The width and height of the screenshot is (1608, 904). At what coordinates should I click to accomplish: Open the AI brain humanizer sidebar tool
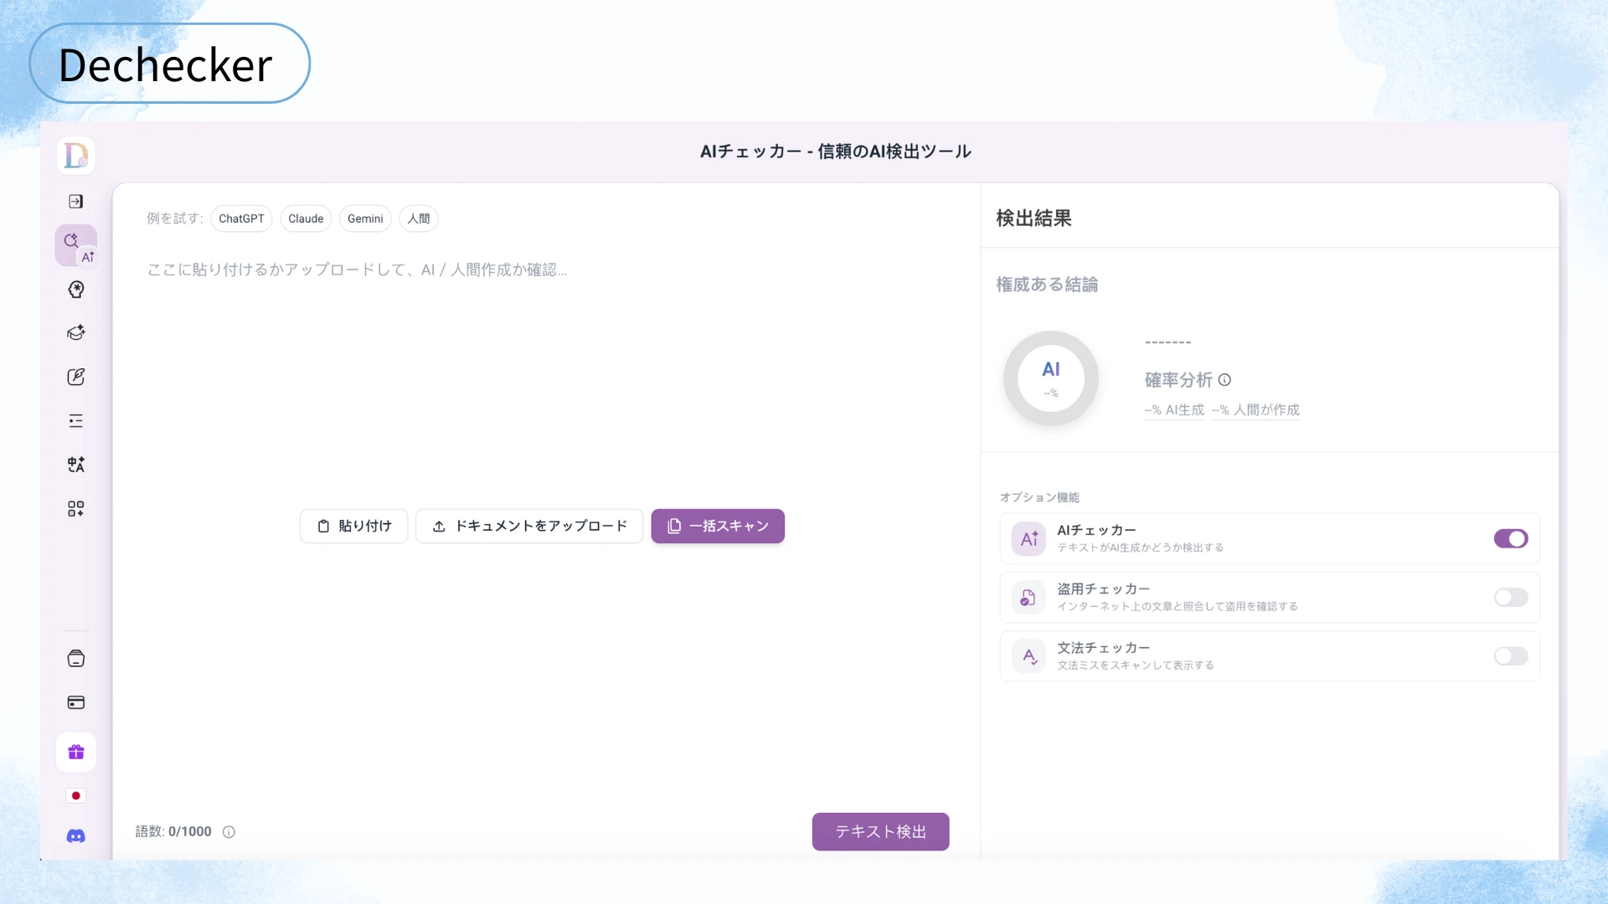click(x=75, y=290)
